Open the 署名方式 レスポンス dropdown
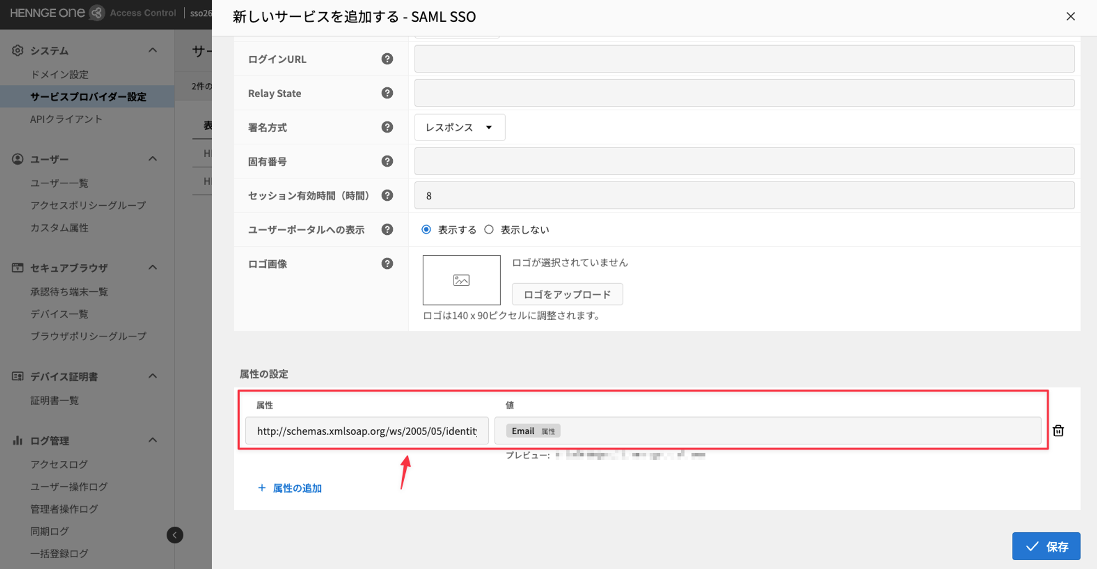 coord(460,127)
